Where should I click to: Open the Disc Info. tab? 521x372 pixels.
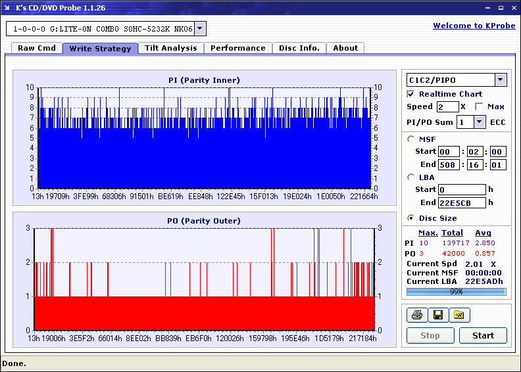[x=299, y=48]
